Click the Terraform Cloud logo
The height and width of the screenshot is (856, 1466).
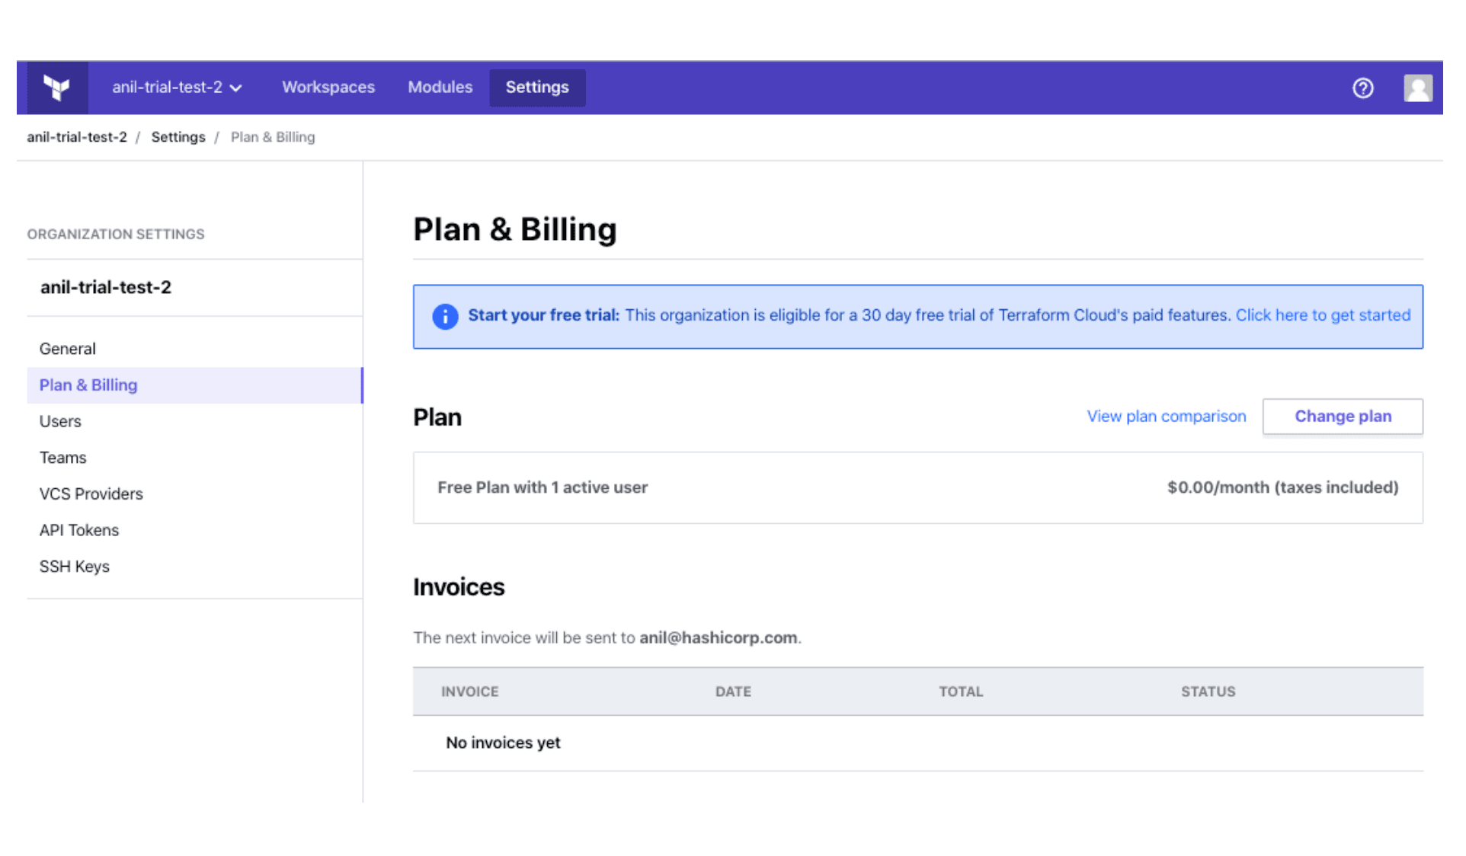pyautogui.click(x=57, y=87)
